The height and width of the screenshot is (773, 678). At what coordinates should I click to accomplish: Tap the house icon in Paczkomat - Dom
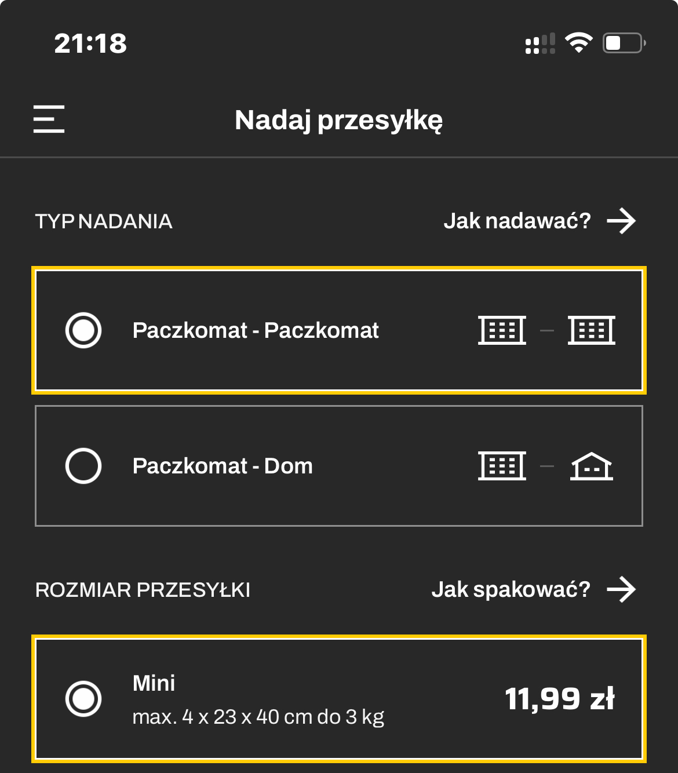click(x=592, y=466)
